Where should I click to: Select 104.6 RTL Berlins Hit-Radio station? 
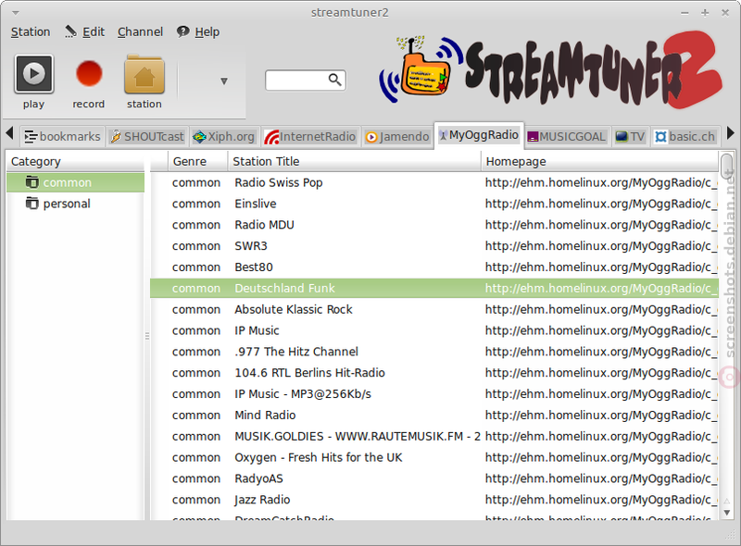(x=434, y=373)
